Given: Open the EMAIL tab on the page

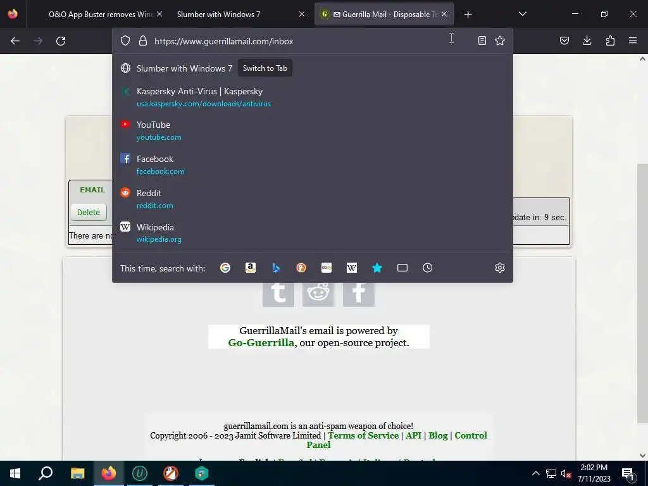Looking at the screenshot, I should [92, 190].
